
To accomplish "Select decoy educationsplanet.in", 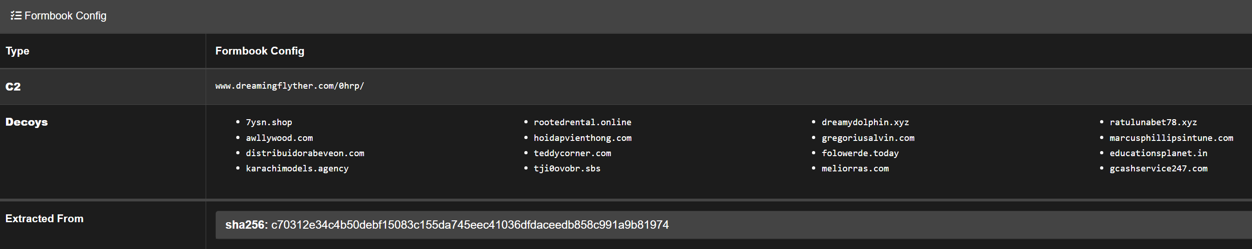I will (x=1158, y=153).
